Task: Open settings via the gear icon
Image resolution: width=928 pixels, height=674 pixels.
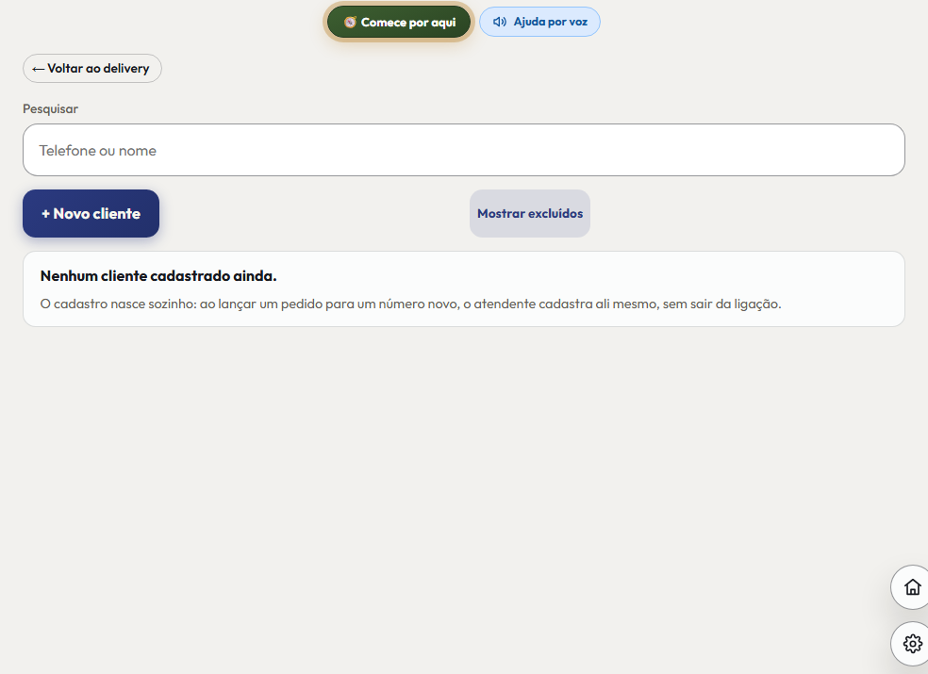Action: tap(912, 643)
